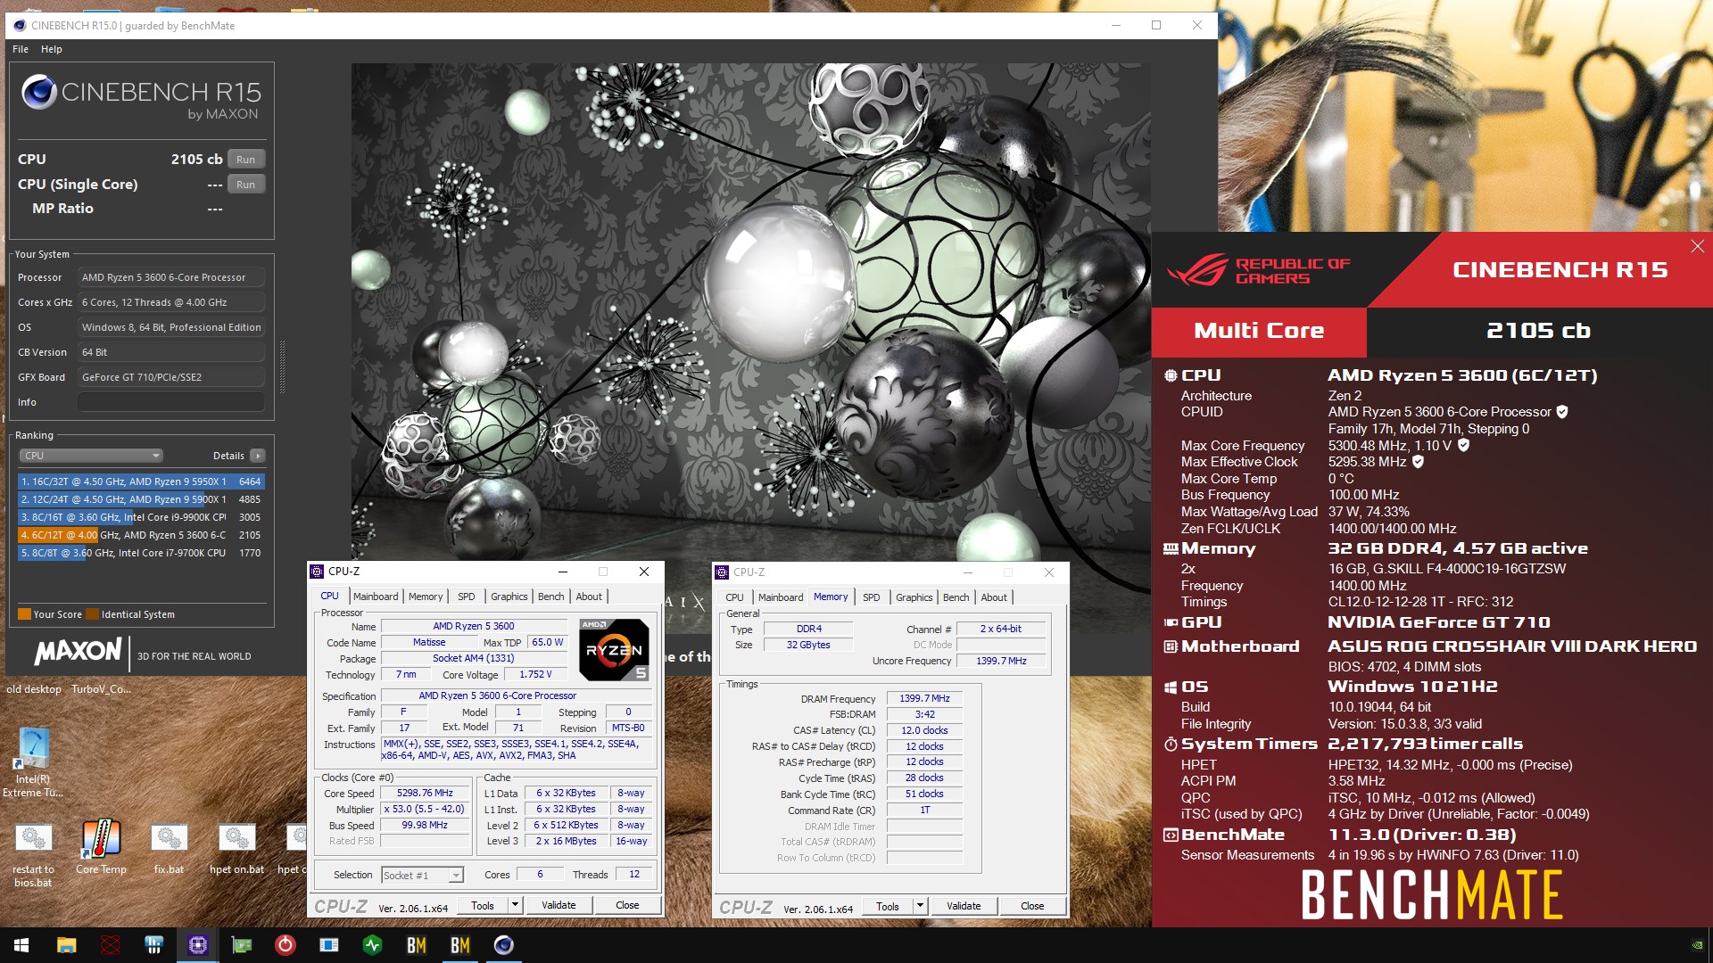Viewport: 1713px width, 963px height.
Task: Click the green heartbeat monitor taskbar icon
Action: pos(372,945)
